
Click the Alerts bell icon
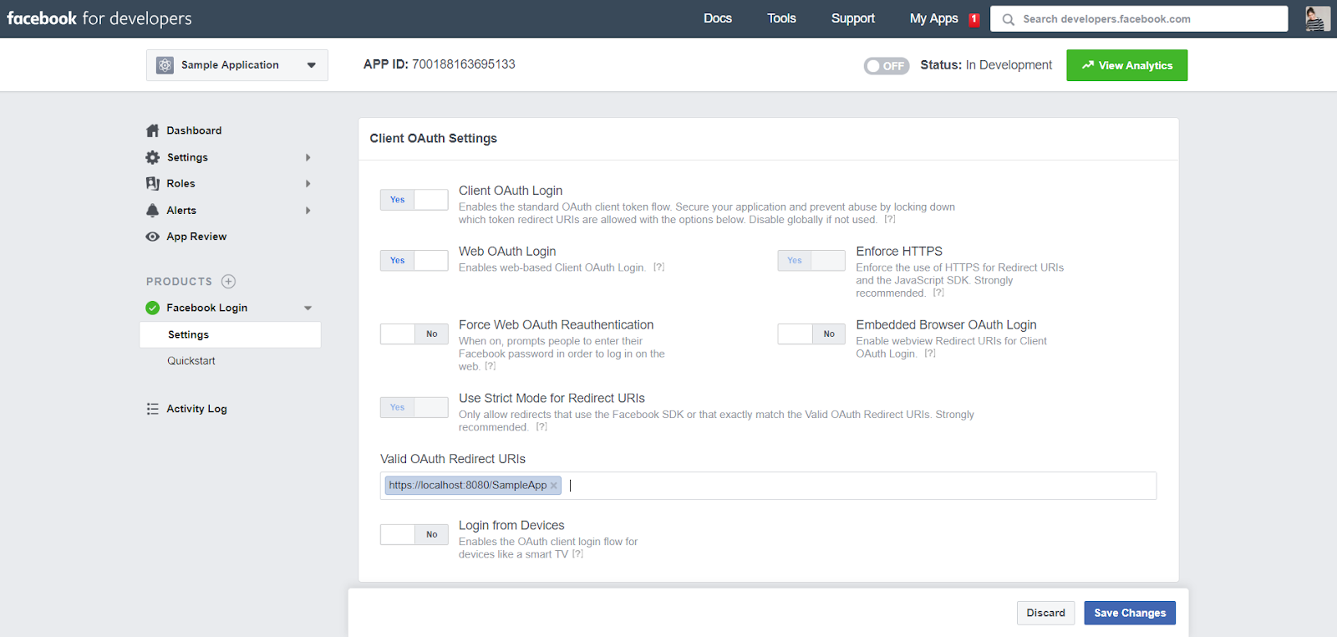pyautogui.click(x=152, y=210)
